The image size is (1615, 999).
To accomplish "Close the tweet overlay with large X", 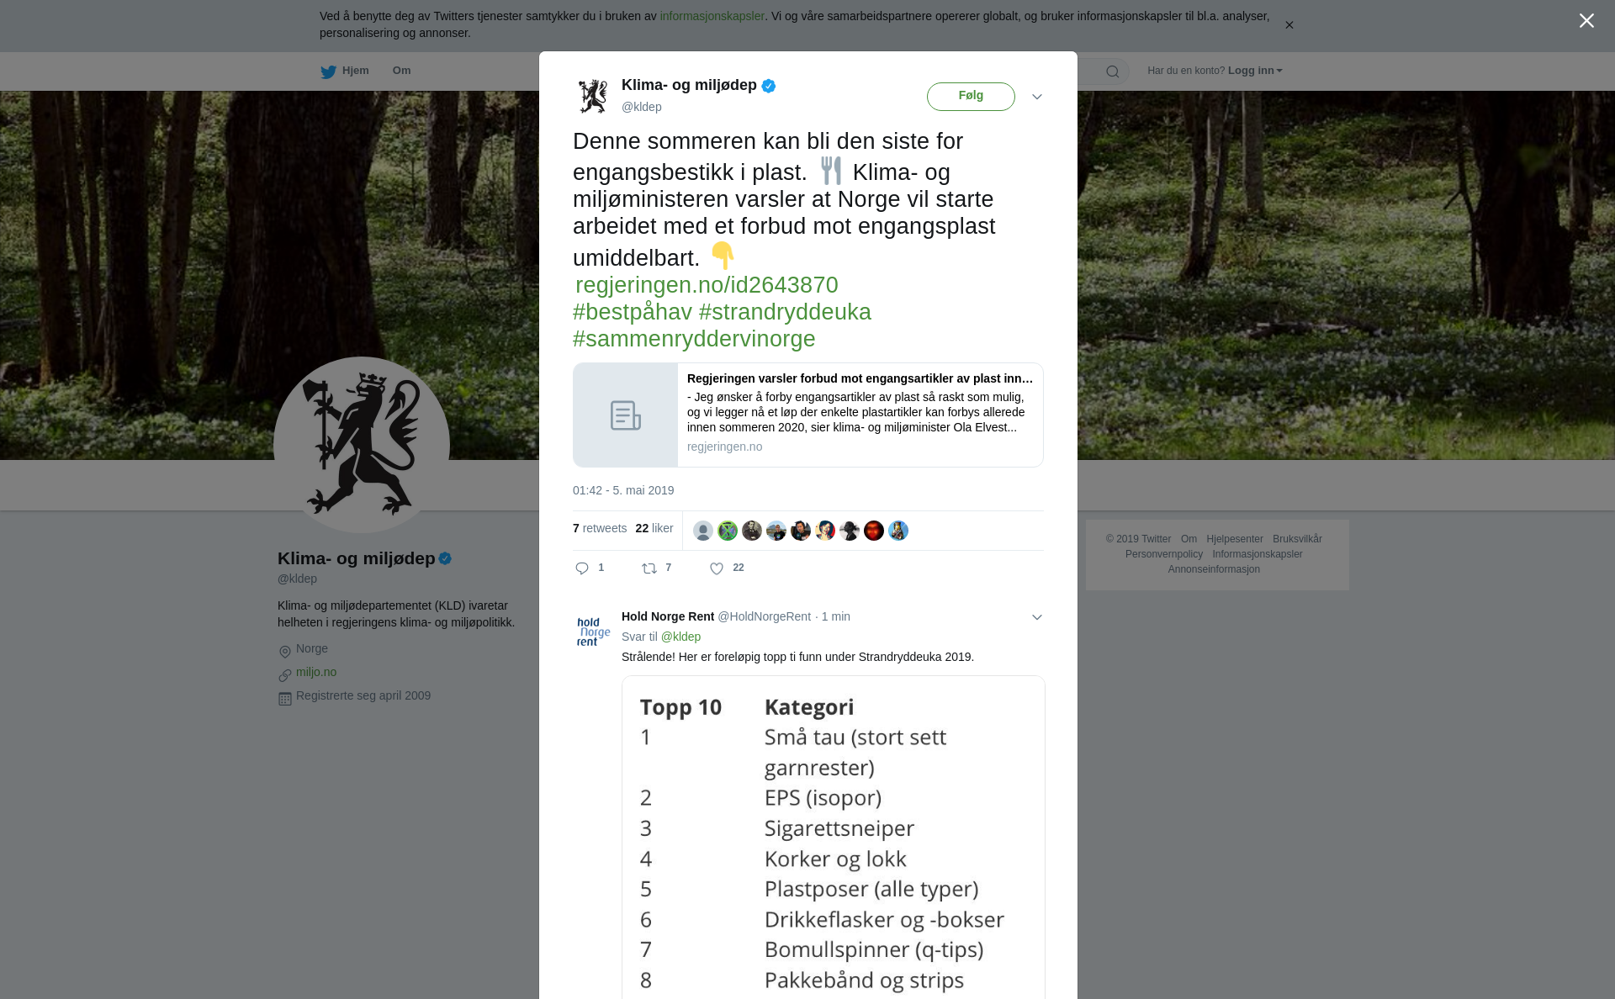I will click(1586, 21).
